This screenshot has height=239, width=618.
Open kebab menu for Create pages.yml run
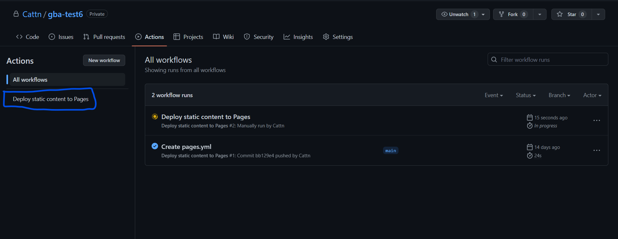pos(596,150)
